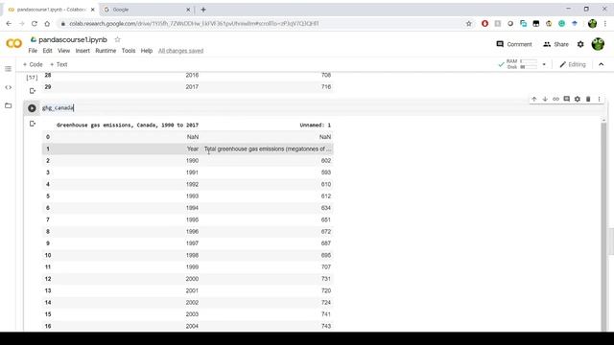Open the Edit menu

point(47,51)
